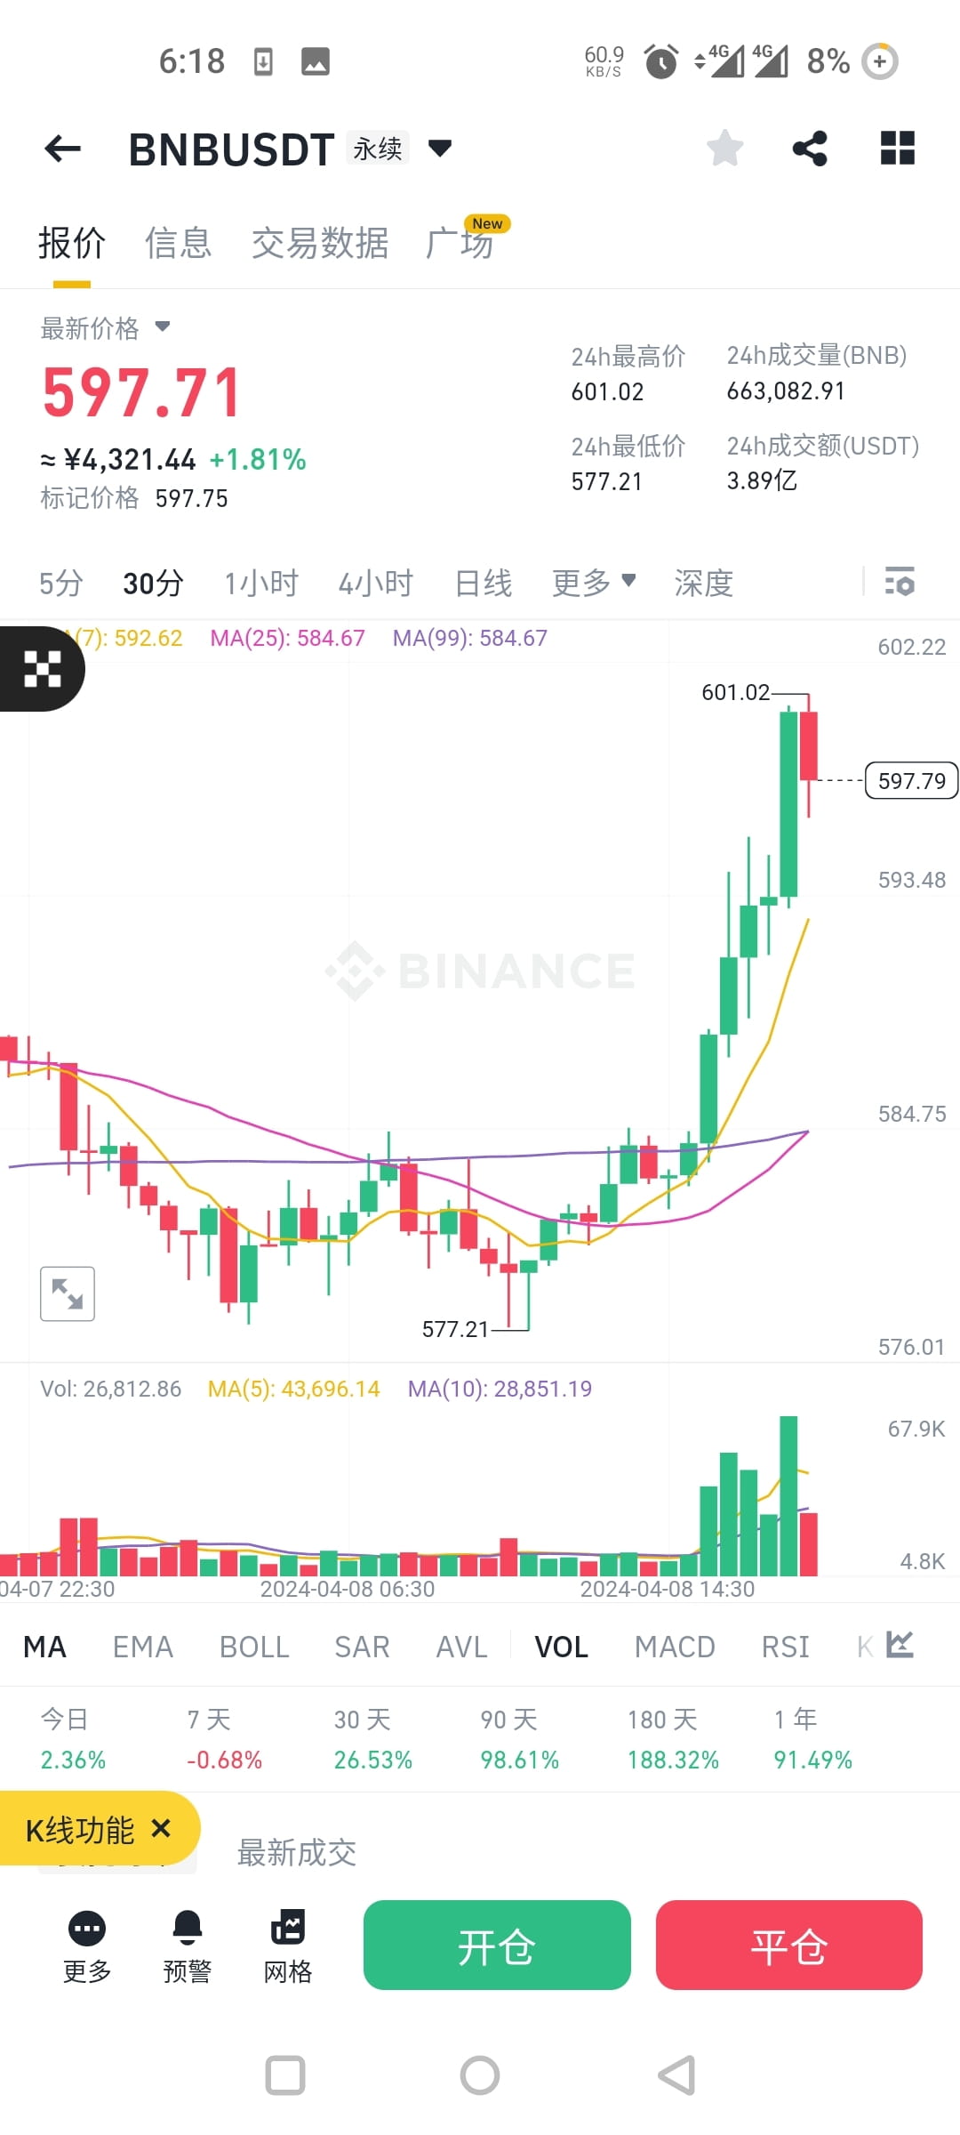Tap the MA(25): 584.67 legend label
The width and height of the screenshot is (960, 2135).
[287, 638]
